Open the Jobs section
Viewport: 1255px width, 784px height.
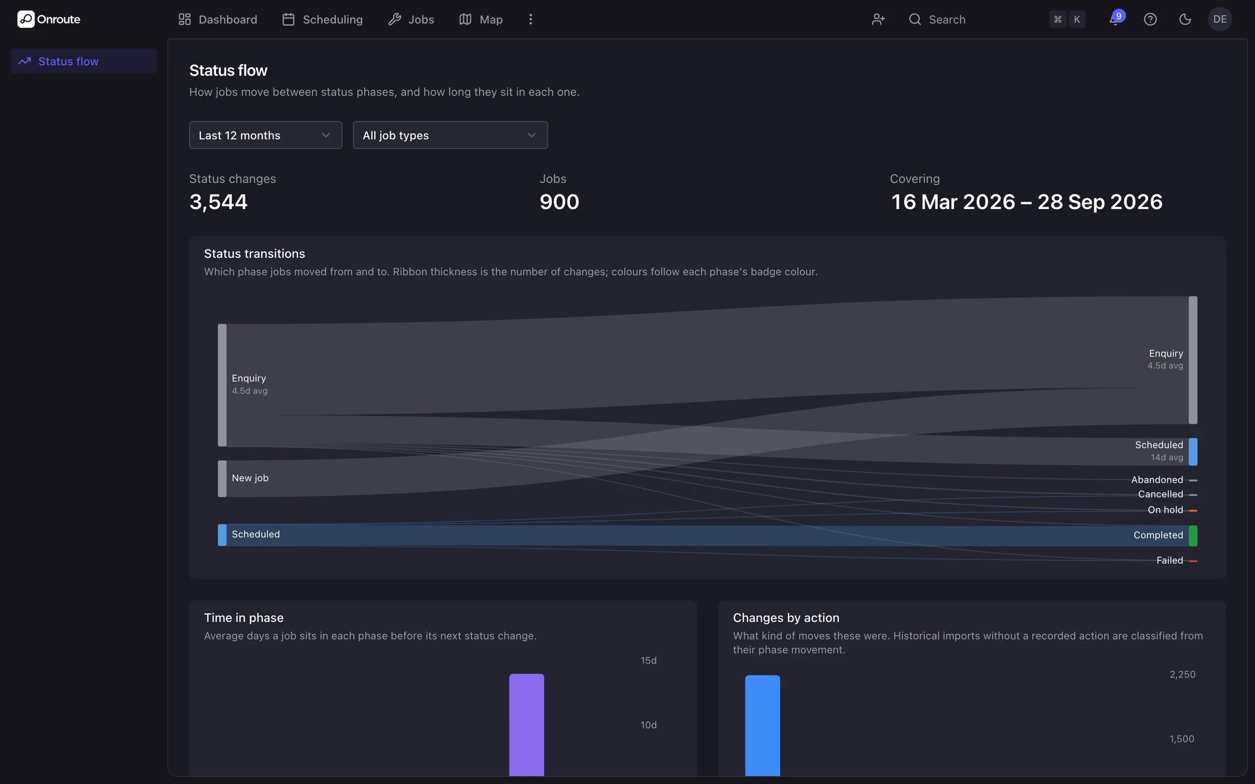[411, 19]
